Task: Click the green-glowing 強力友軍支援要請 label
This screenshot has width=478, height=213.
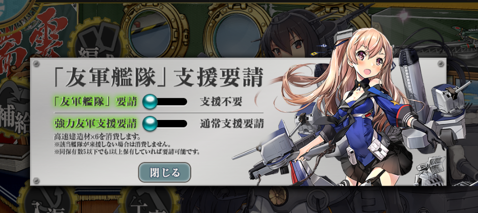Action: click(96, 124)
